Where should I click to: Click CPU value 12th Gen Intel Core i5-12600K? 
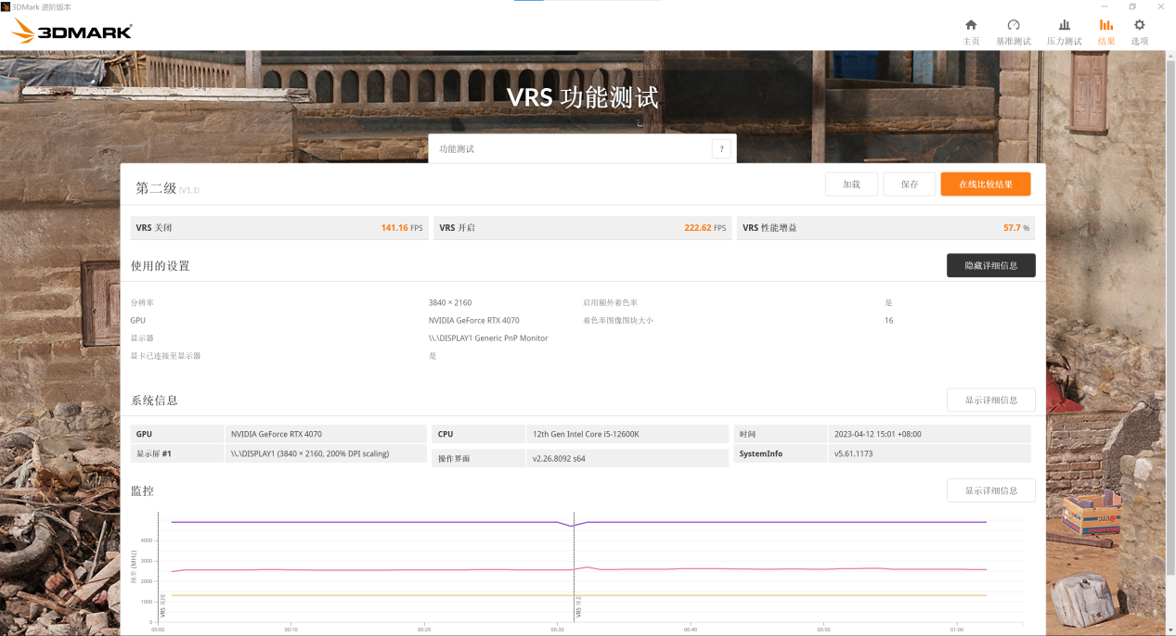[586, 434]
